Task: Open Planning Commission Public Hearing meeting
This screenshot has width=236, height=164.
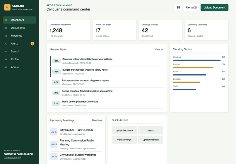Action: pyautogui.click(x=76, y=144)
